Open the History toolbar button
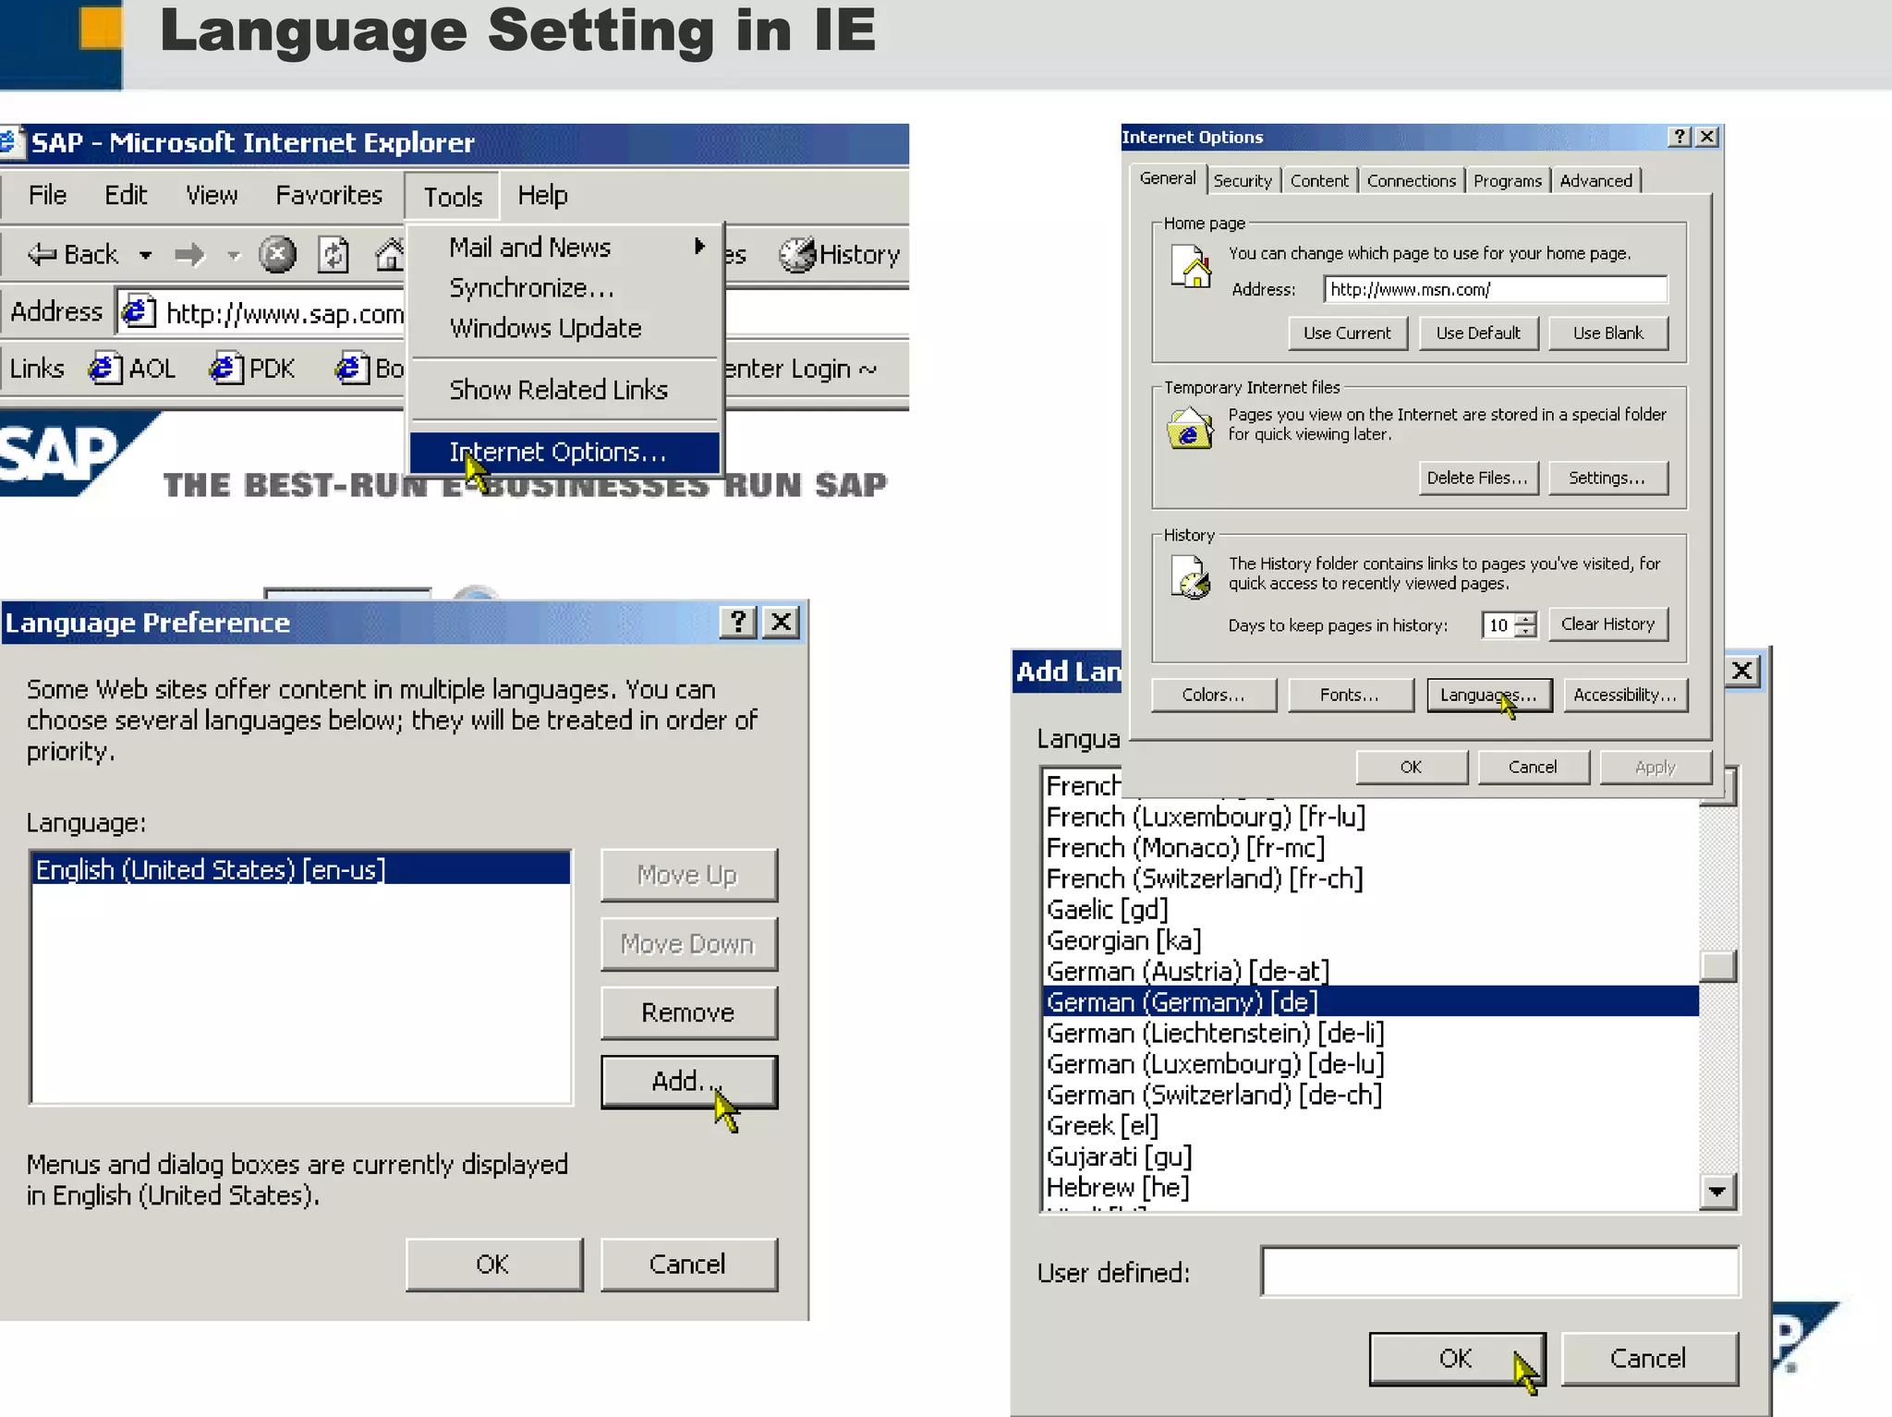This screenshot has height=1417, width=1892. point(839,254)
